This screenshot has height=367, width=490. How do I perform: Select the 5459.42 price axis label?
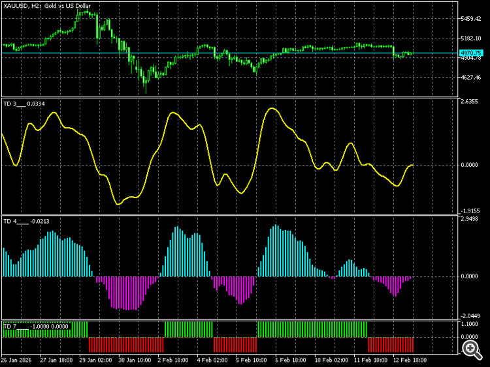tap(471, 19)
